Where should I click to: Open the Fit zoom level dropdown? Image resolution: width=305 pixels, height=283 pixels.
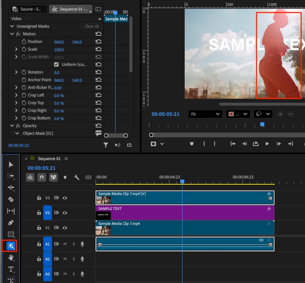coord(205,114)
